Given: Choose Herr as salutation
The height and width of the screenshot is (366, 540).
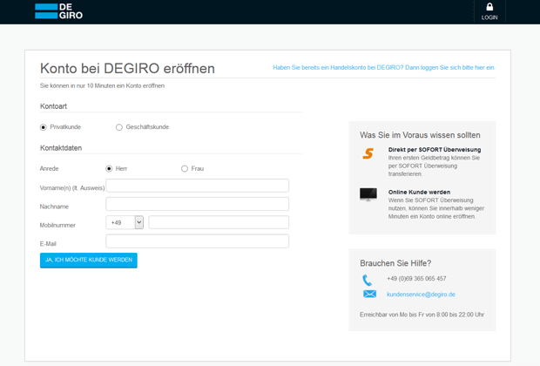Looking at the screenshot, I should [109, 168].
